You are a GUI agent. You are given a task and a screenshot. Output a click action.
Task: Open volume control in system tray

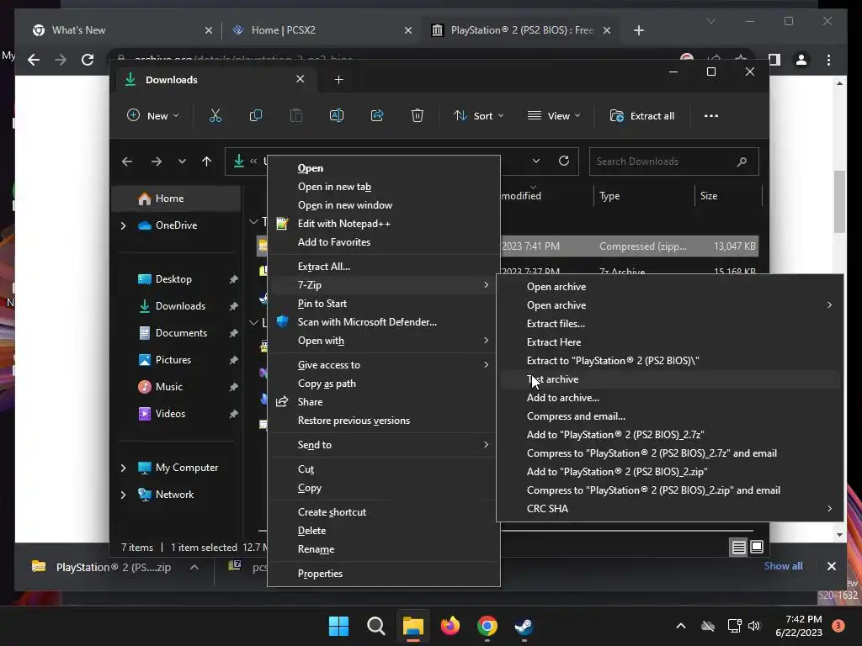(753, 626)
